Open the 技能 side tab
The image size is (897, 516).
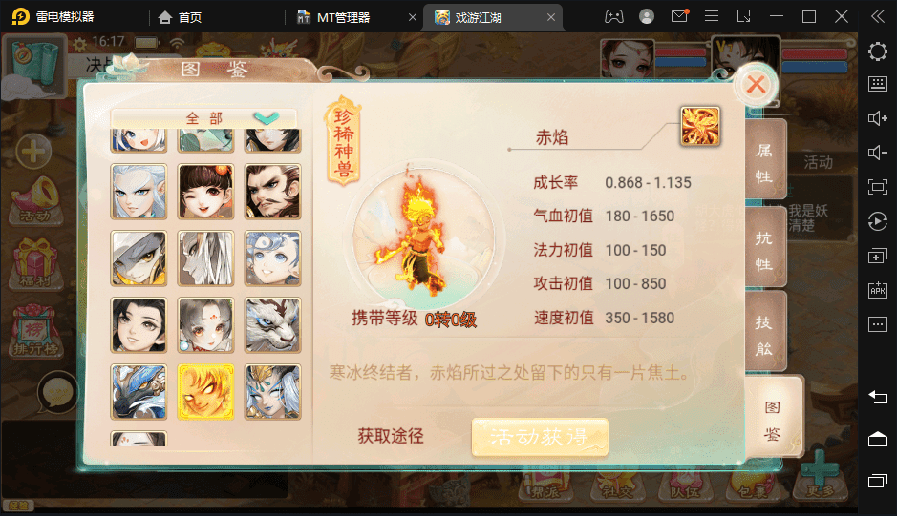[765, 334]
